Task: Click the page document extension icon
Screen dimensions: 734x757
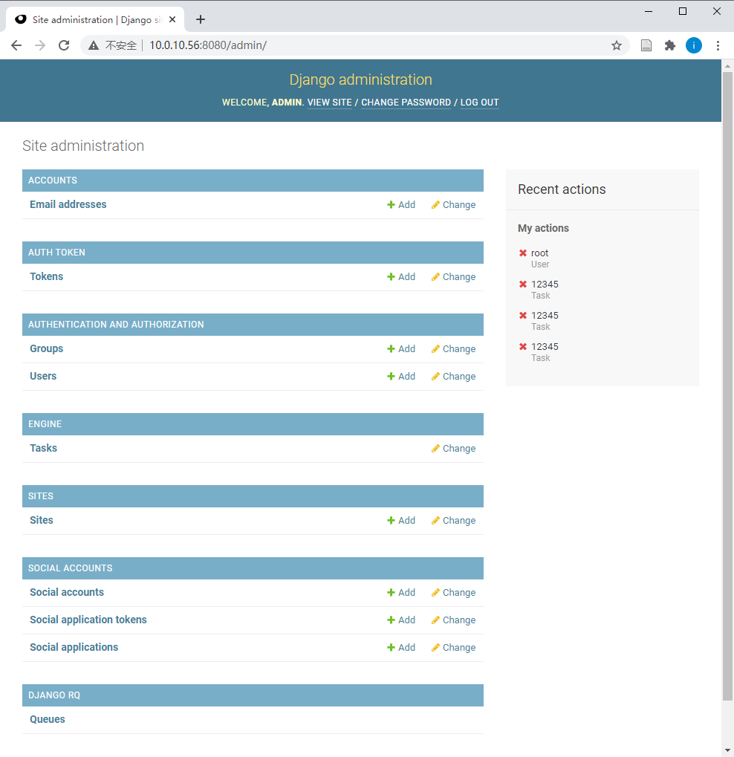Action: pos(646,45)
